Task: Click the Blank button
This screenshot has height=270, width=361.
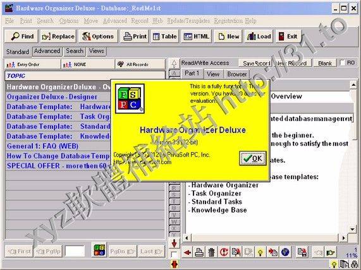Action: pos(325,63)
